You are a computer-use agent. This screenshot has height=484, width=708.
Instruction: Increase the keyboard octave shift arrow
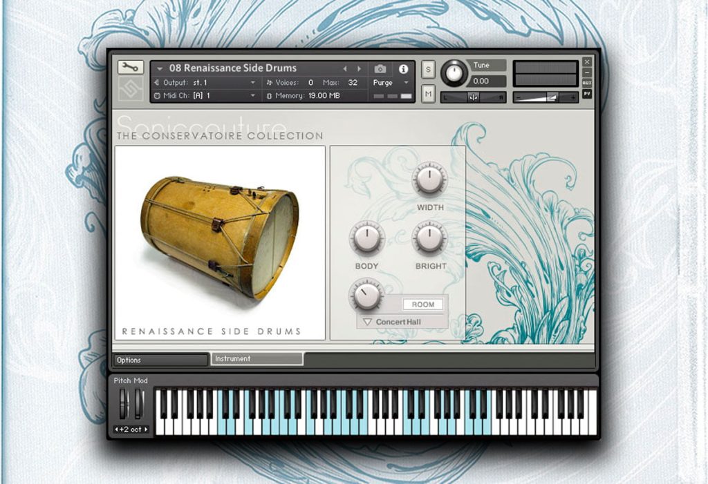(x=146, y=429)
